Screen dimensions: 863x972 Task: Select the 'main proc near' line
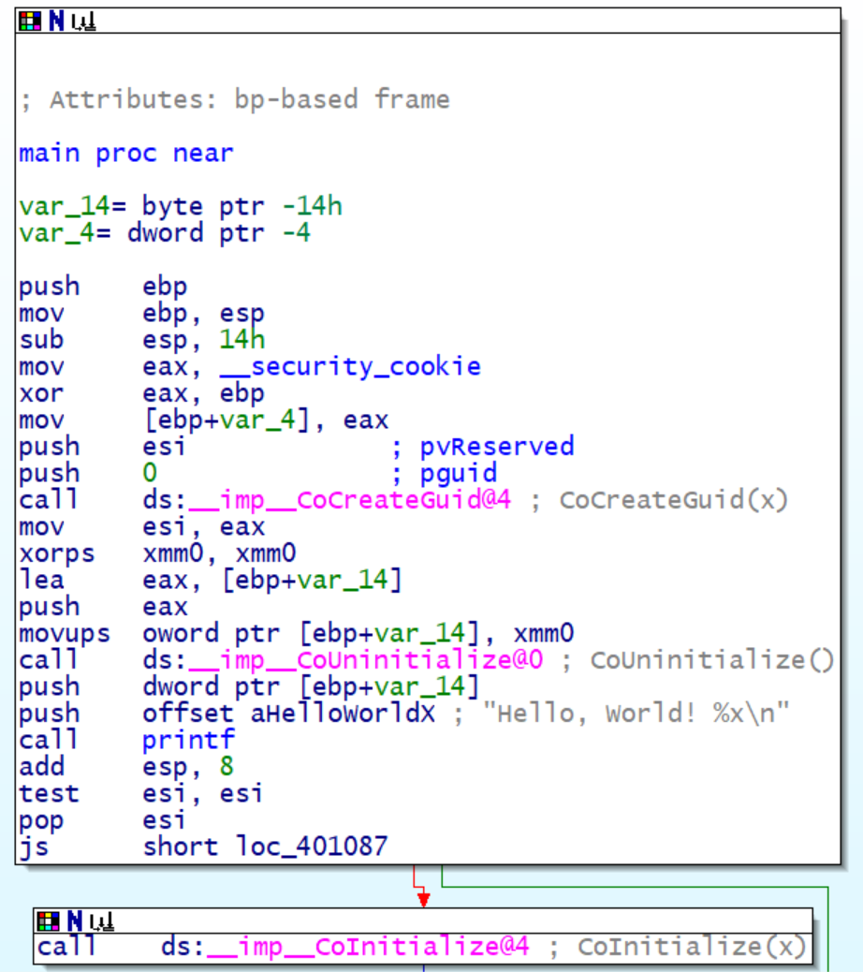(x=126, y=154)
